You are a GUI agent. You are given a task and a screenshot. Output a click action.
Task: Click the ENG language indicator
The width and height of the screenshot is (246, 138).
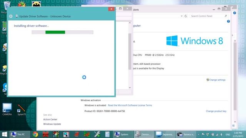[228, 135]
